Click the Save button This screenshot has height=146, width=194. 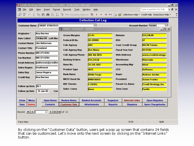[22, 104]
